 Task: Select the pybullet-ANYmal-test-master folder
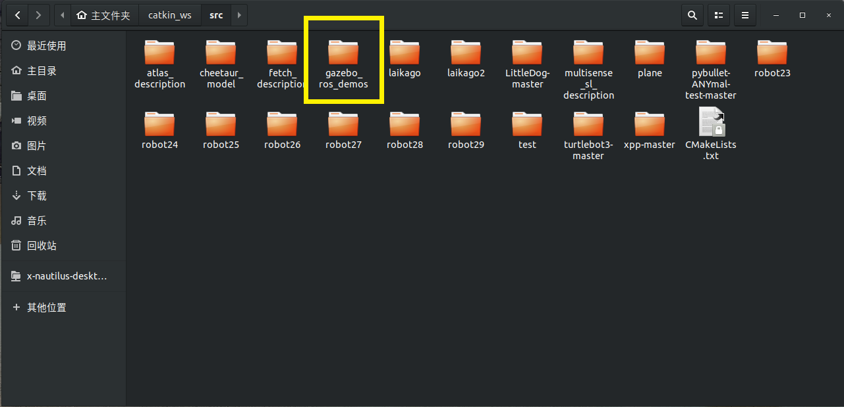point(711,70)
